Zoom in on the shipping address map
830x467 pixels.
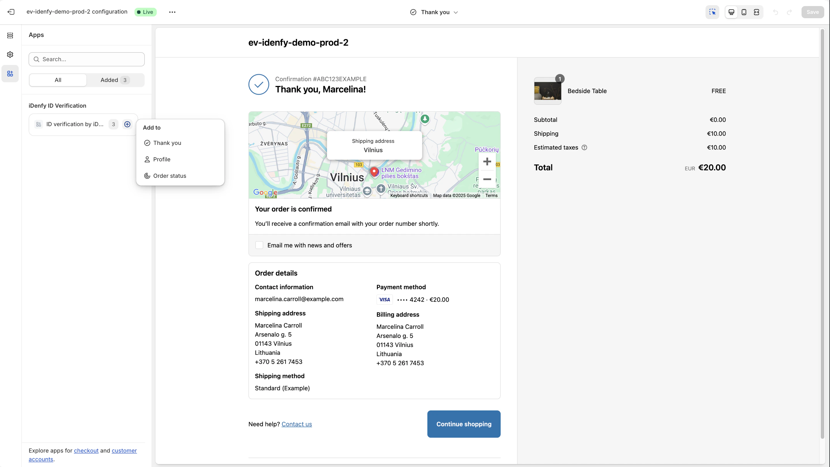[487, 161]
